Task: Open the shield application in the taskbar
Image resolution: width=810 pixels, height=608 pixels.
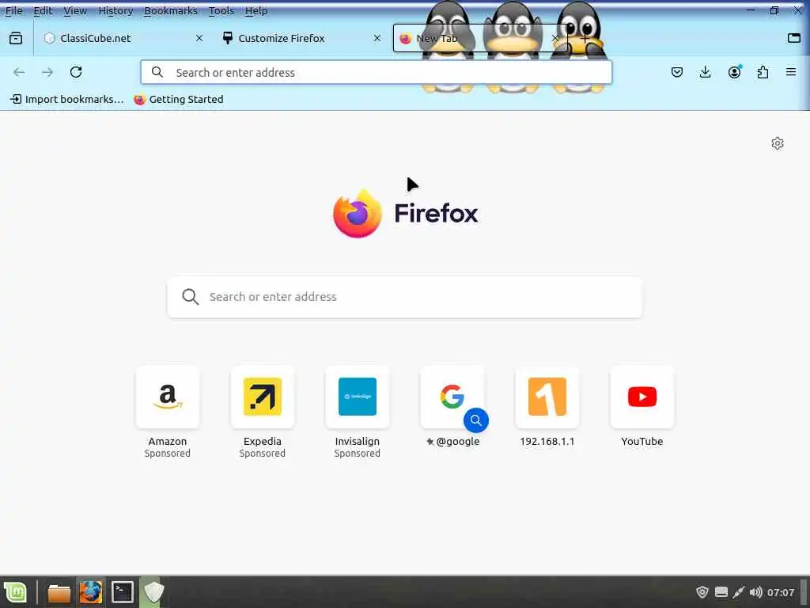Action: 153,592
